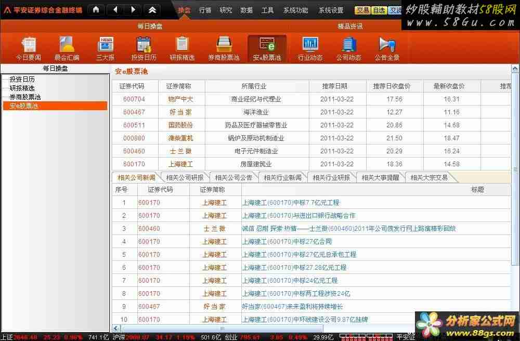Click the double up-arrow collapse icon

(x=152, y=10)
